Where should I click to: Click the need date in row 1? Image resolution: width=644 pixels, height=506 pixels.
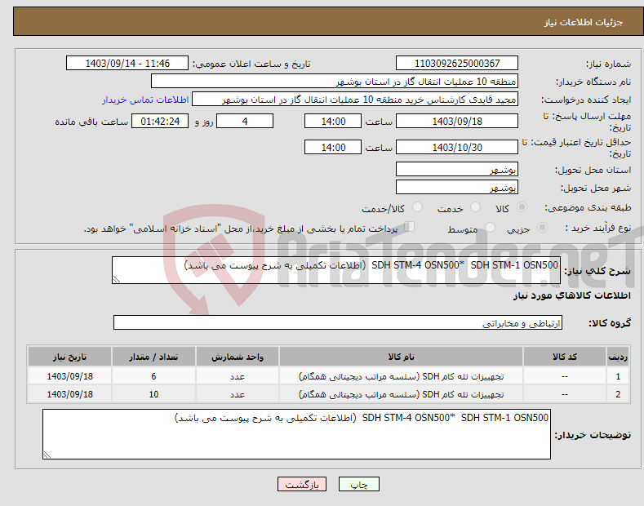70,376
